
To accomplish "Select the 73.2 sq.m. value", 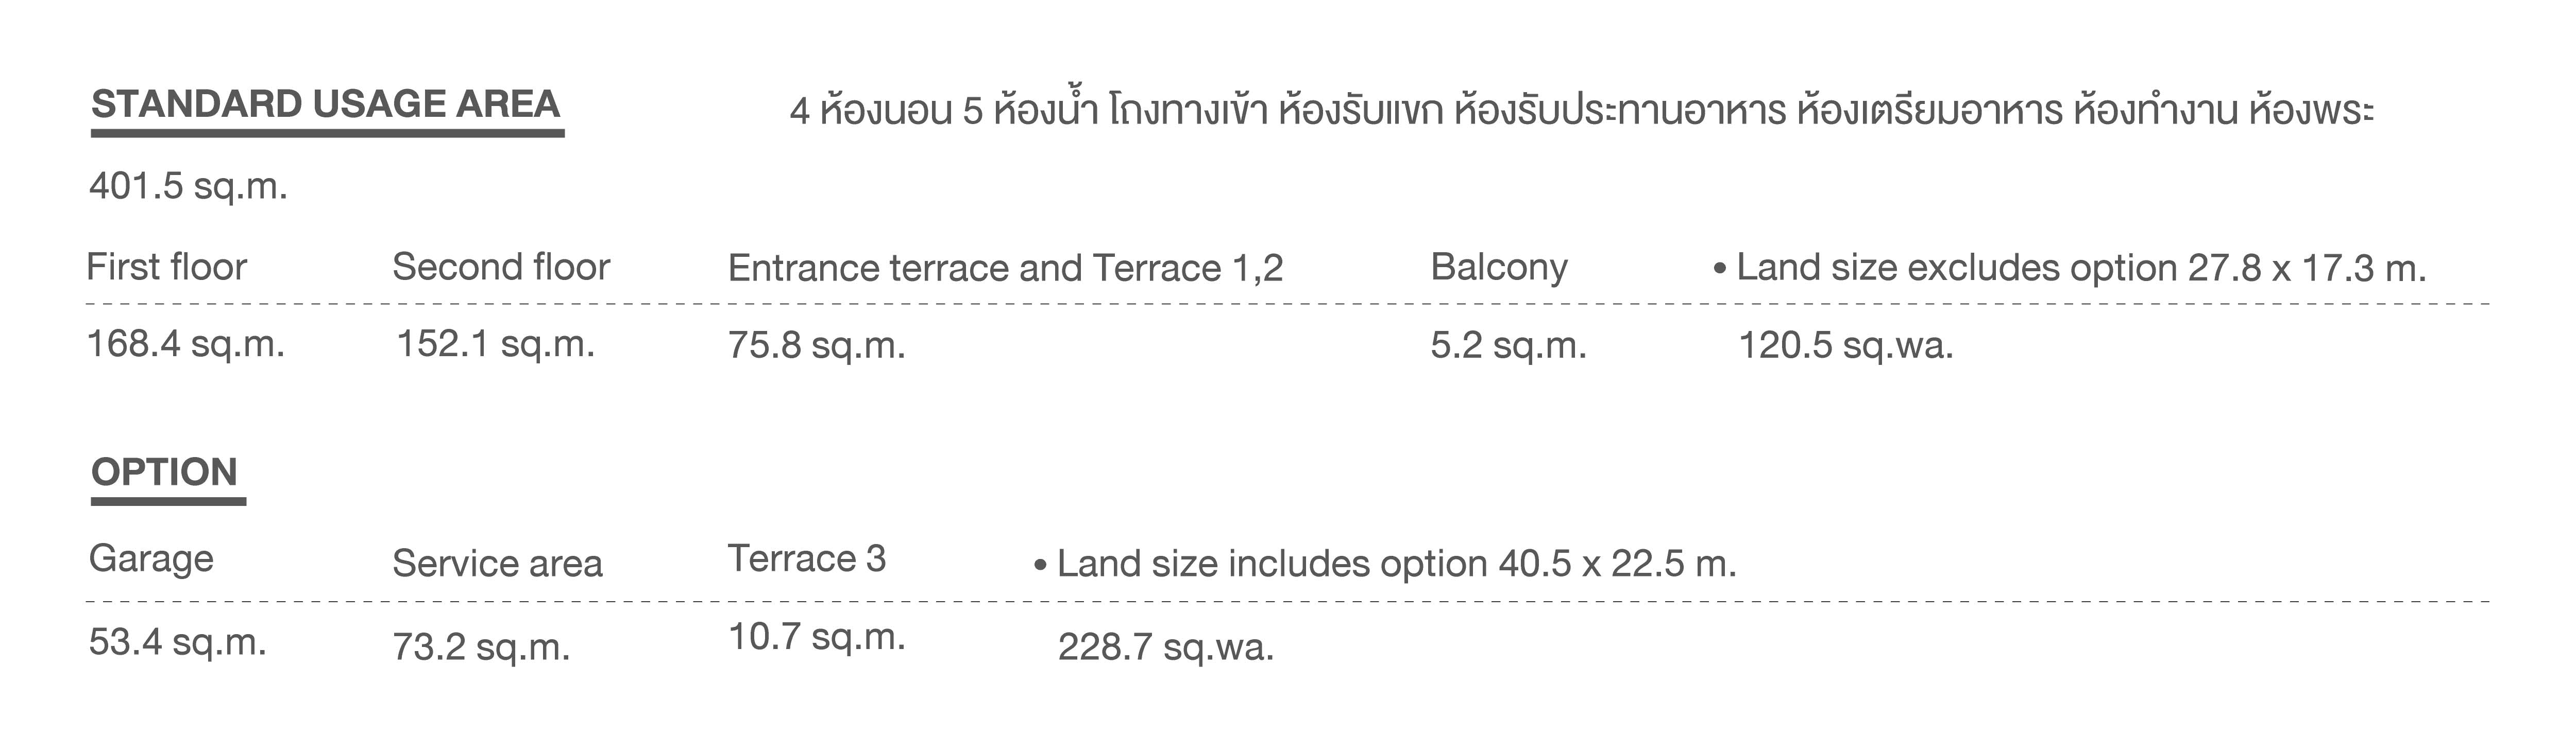I will pos(481,647).
